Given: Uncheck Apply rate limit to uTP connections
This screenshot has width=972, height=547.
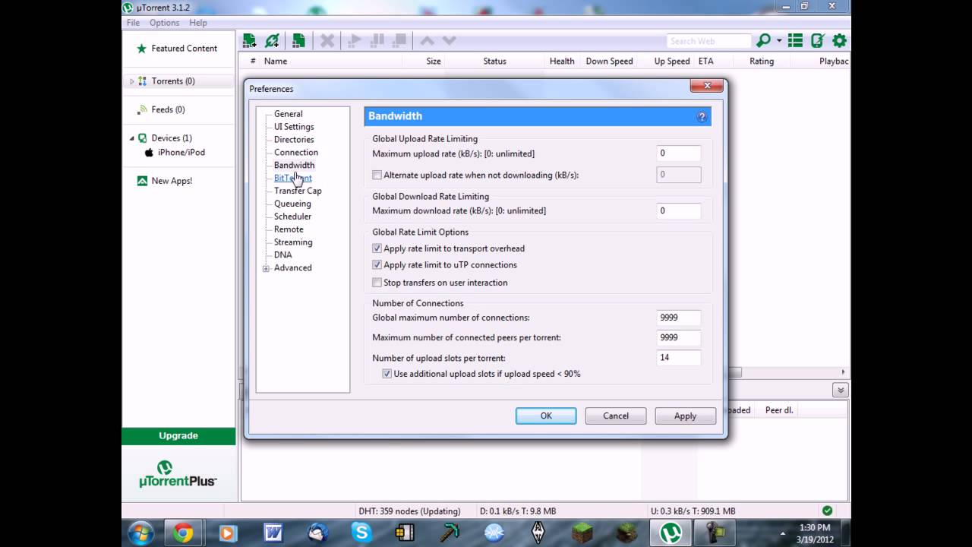Looking at the screenshot, I should [x=377, y=265].
